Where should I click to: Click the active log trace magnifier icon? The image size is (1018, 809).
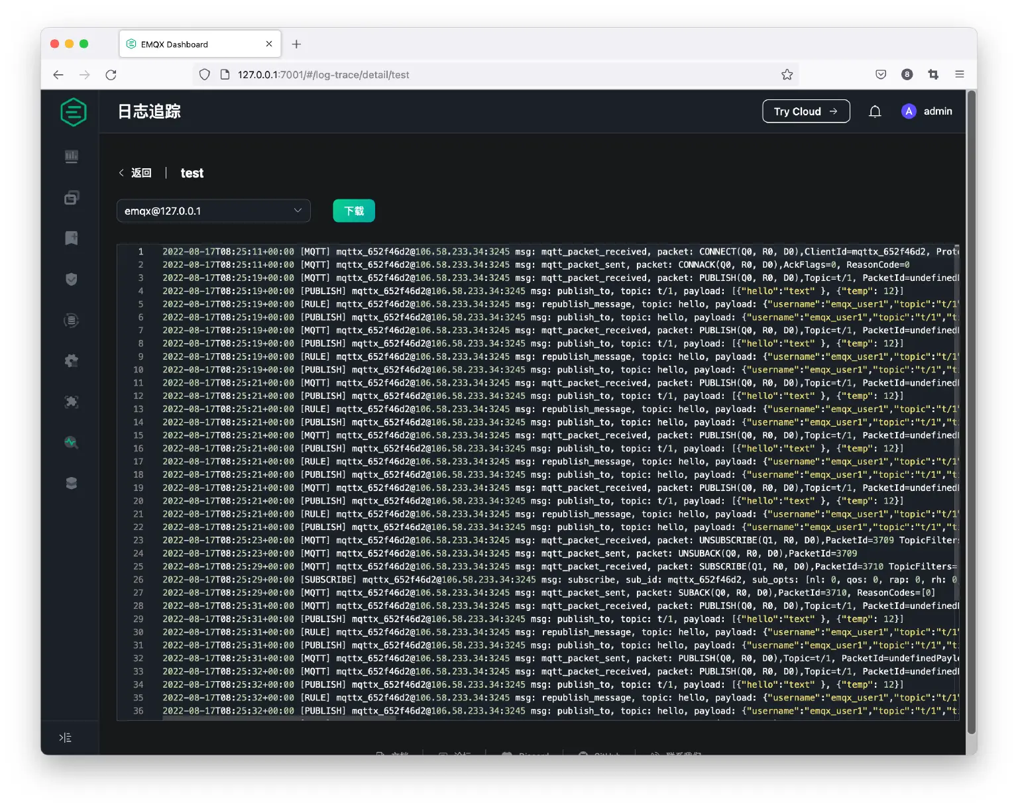(x=72, y=443)
